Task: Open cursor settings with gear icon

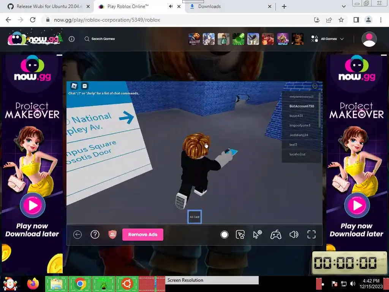Action: point(257,234)
